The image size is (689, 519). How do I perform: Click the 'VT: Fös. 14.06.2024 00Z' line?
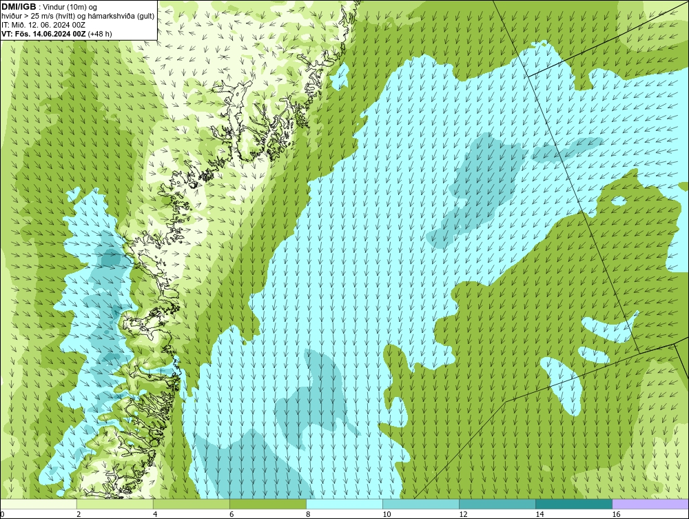coord(44,33)
